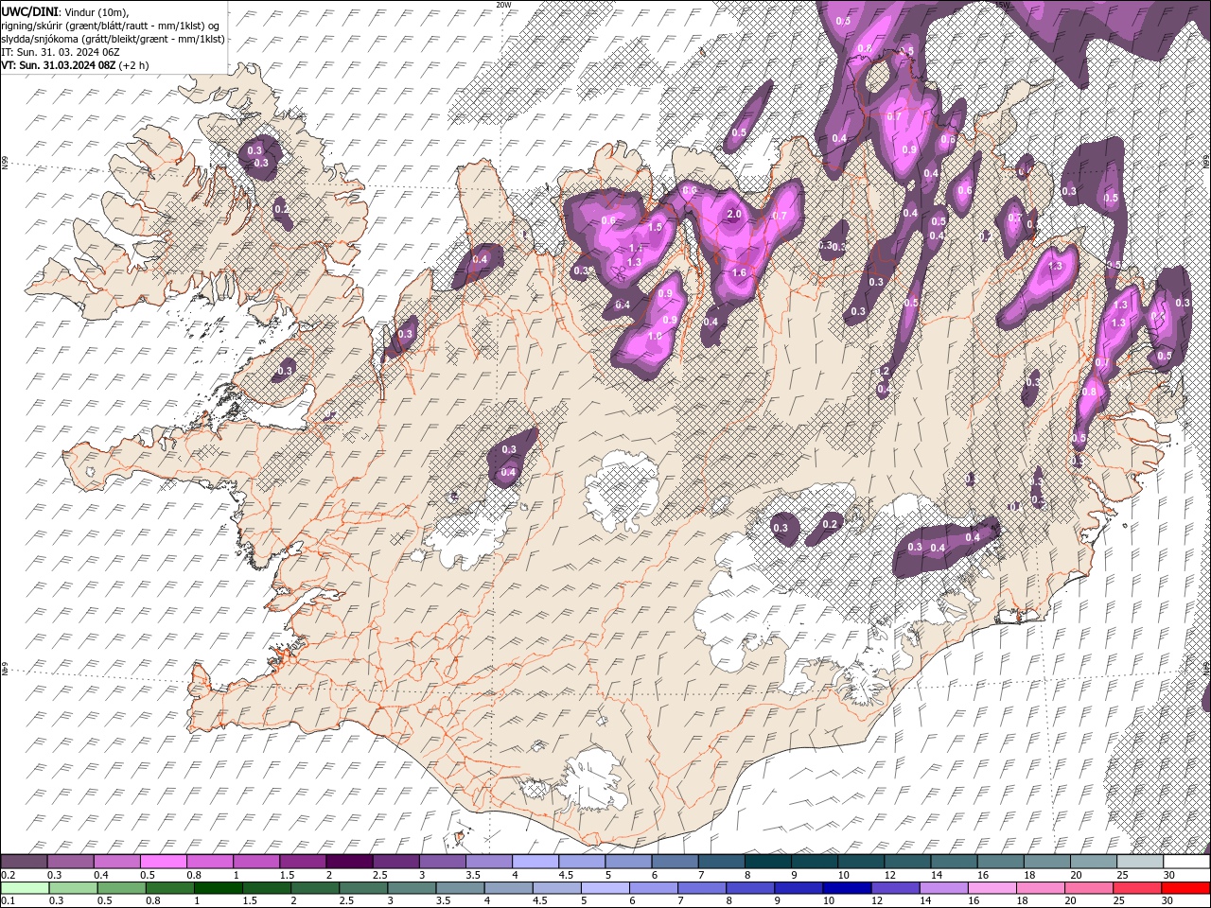Click the '30' label under the red rain swatch
1211x908 pixels.
pos(1167,900)
